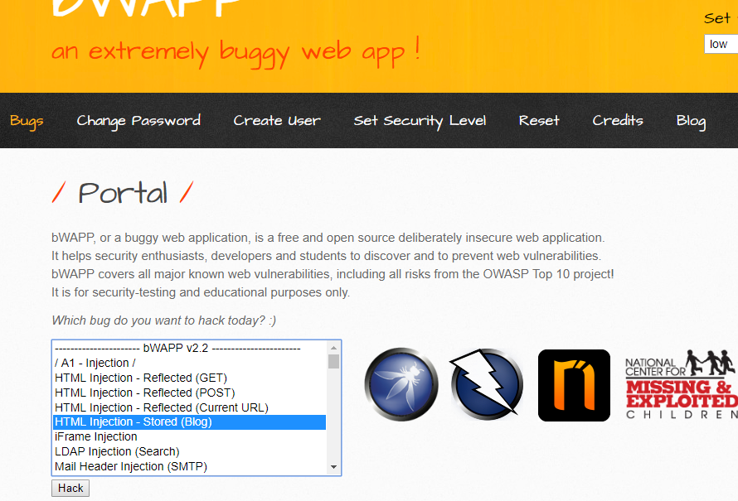The image size is (738, 501).
Task: Go to Change Password page
Action: click(x=138, y=121)
